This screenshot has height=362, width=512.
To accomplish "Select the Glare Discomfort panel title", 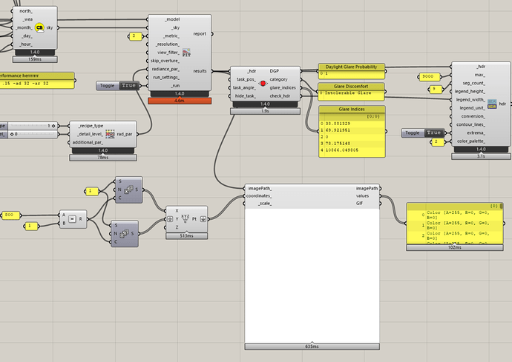I will tap(351, 87).
